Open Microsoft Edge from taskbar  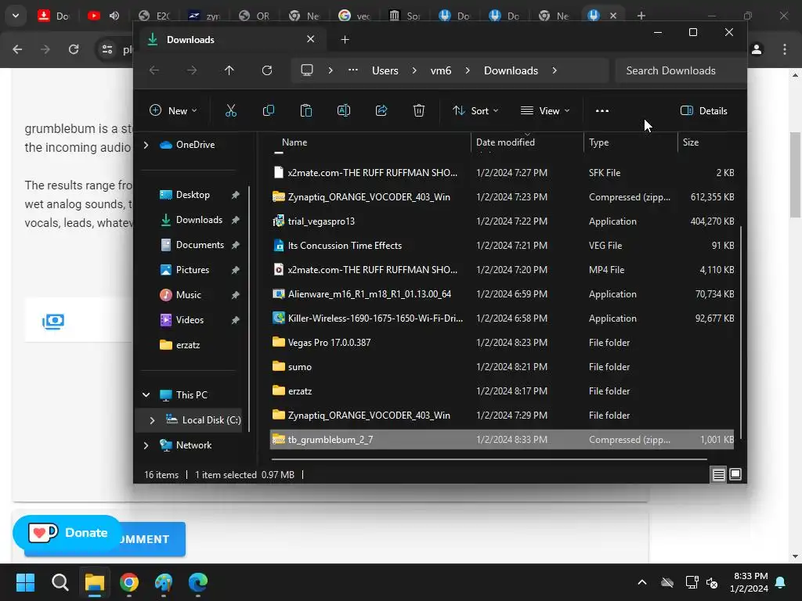pos(198,582)
